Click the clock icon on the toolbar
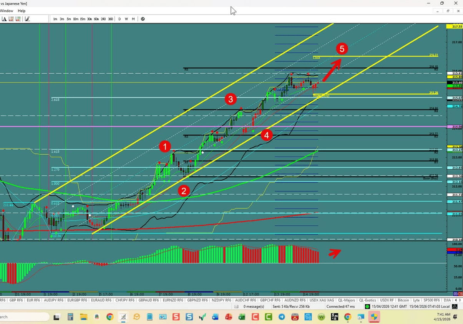This screenshot has height=324, width=463. [x=142, y=18]
